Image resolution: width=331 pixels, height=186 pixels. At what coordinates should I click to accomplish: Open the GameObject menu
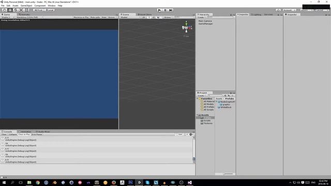pos(26,6)
